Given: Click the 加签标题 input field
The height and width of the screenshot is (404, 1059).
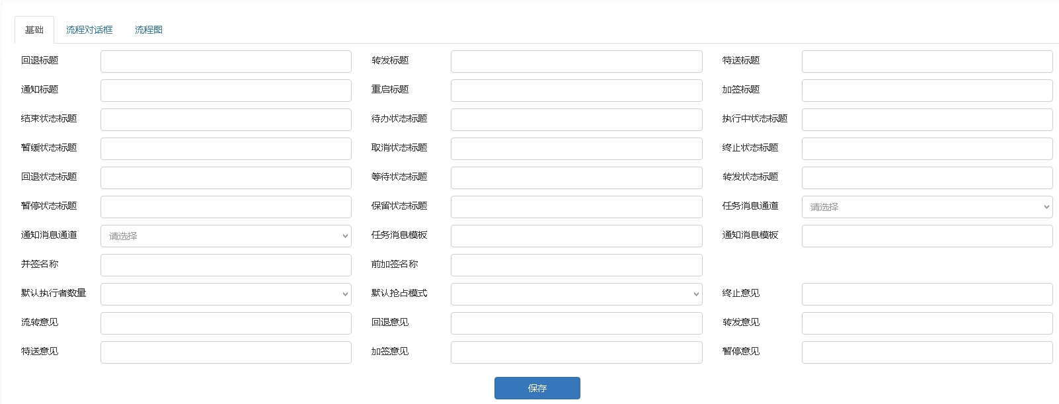Looking at the screenshot, I should pyautogui.click(x=927, y=91).
